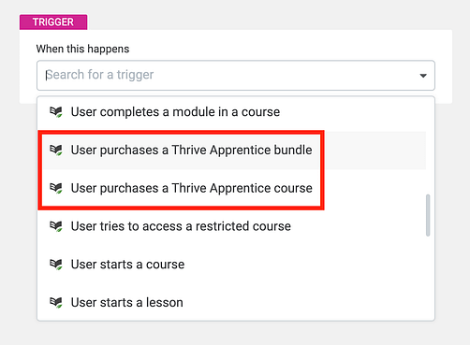The width and height of the screenshot is (470, 345).
Task: Click icon beside 'User tries to access a restricted course'
Action: tap(56, 226)
